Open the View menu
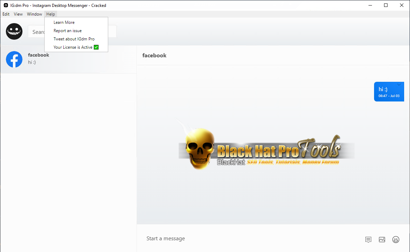Image resolution: width=410 pixels, height=252 pixels. (18, 14)
